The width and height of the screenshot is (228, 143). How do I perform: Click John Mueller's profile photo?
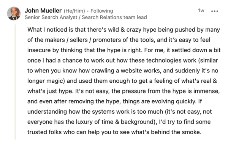14,13
